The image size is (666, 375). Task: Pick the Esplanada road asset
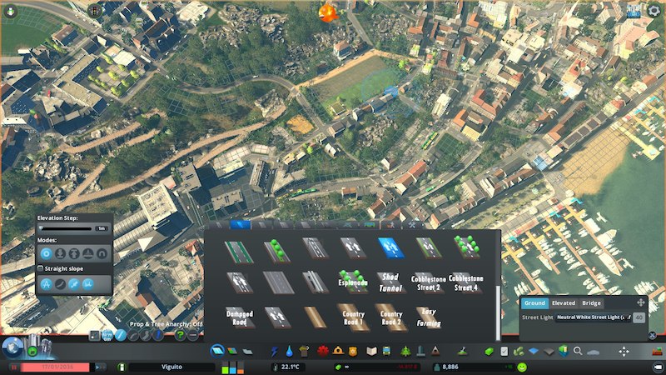tap(353, 282)
